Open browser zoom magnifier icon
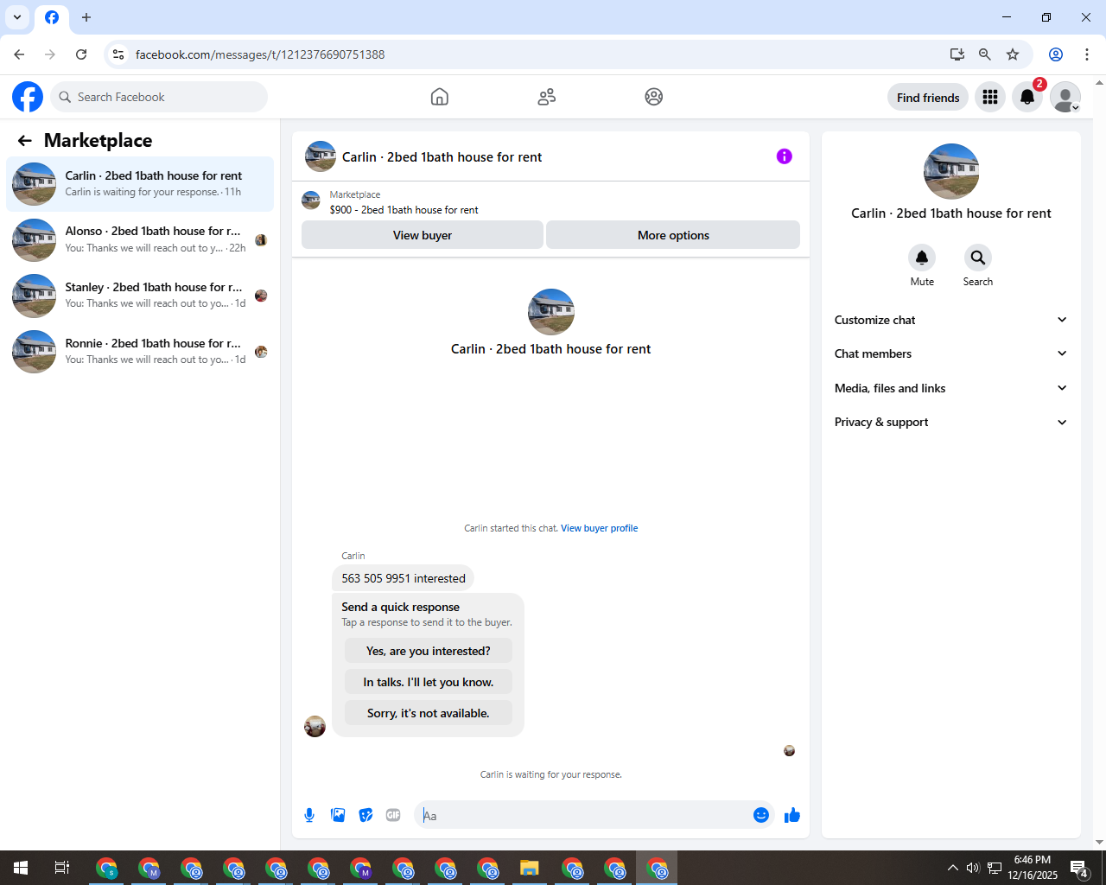Image resolution: width=1106 pixels, height=885 pixels. point(985,54)
